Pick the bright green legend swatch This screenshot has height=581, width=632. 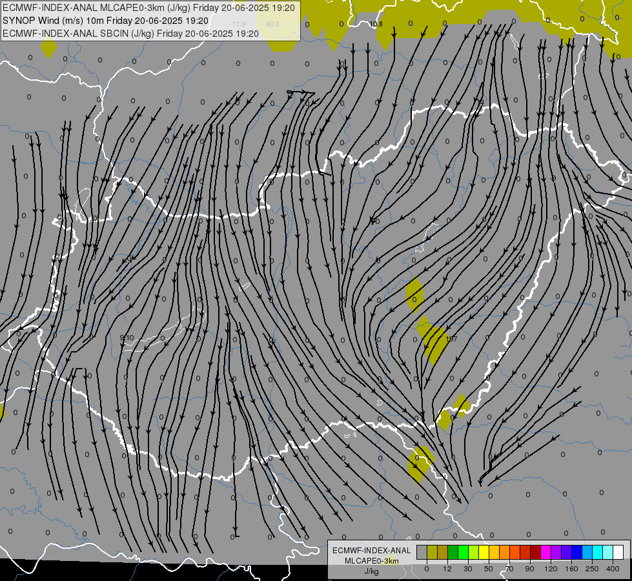[x=463, y=552]
